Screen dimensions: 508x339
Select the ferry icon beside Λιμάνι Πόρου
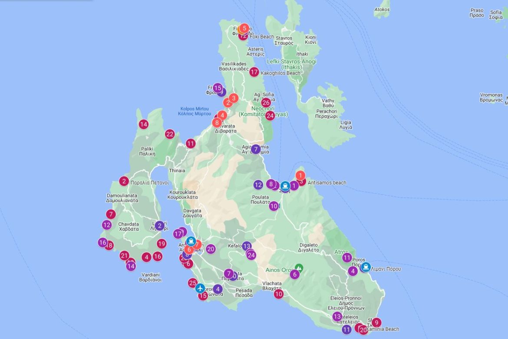pos(366,267)
